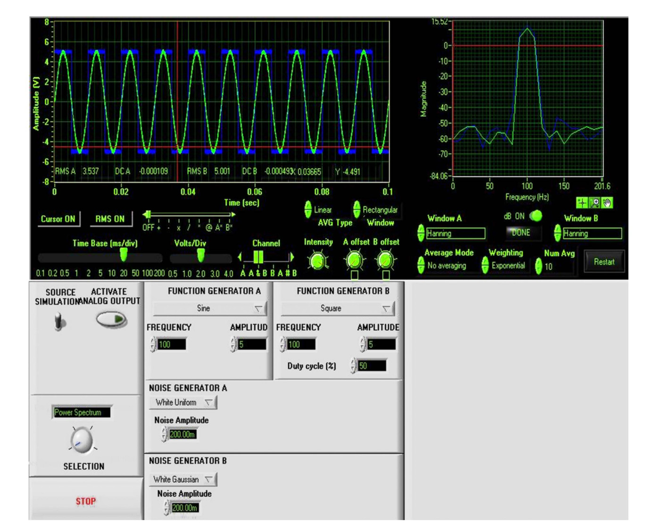This screenshot has height=530, width=657.
Task: Flip the SOURCE SIMULATION toggle switch
Action: (x=59, y=322)
